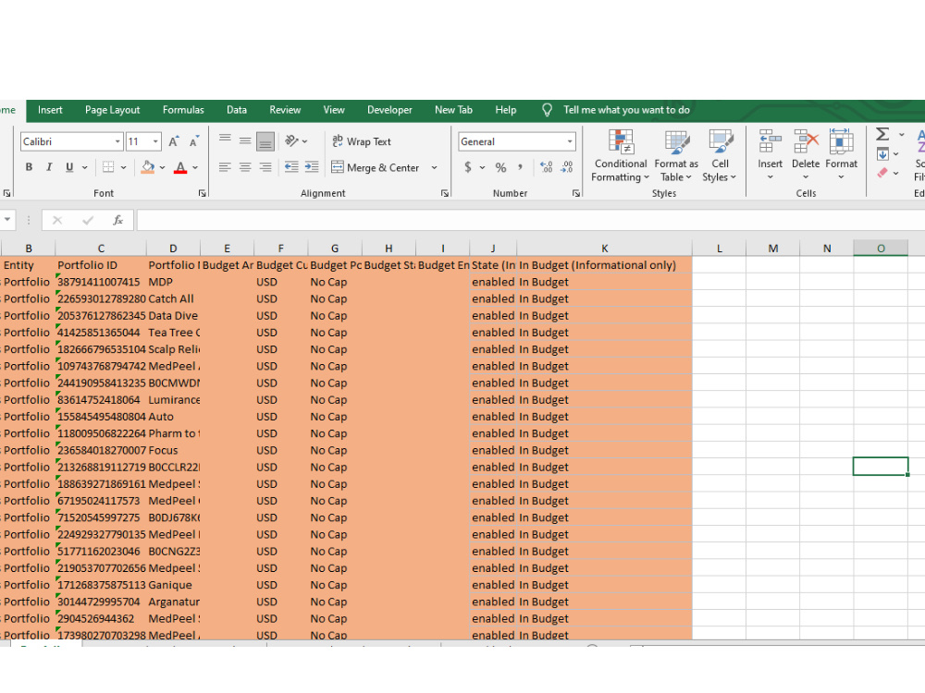Image resolution: width=925 pixels, height=693 pixels.
Task: Select Middle Align icon
Action: tap(245, 140)
